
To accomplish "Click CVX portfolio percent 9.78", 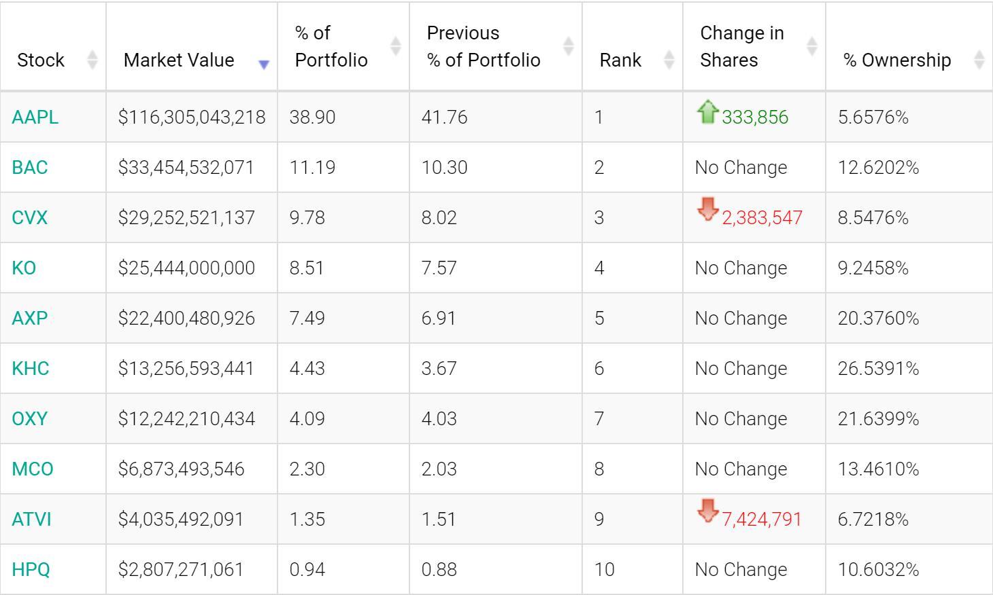I will (x=307, y=217).
